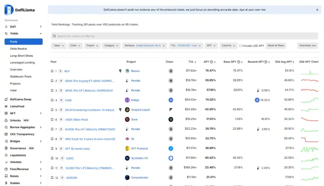Click the DefiLlama logo
Image resolution: width=324 pixels, height=186 pixels.
(x=19, y=10)
